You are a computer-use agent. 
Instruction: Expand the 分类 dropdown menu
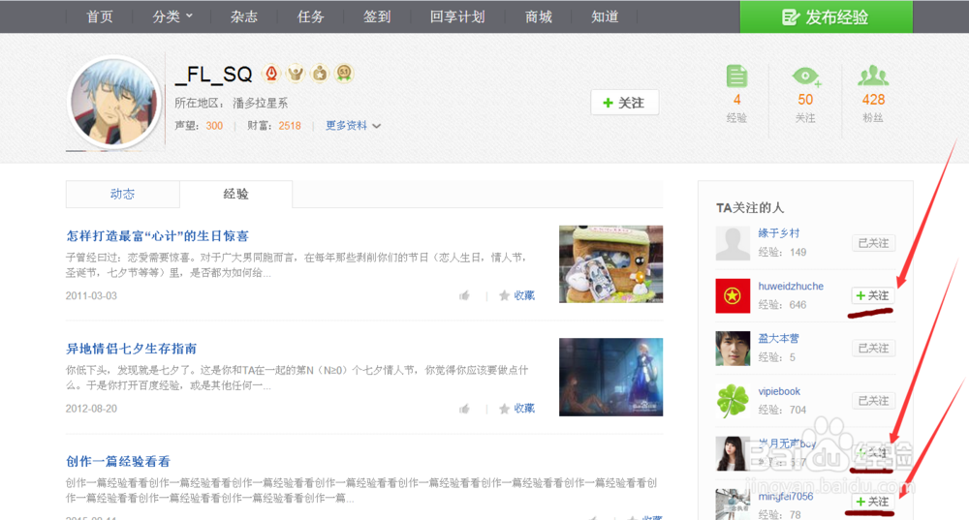pos(172,16)
